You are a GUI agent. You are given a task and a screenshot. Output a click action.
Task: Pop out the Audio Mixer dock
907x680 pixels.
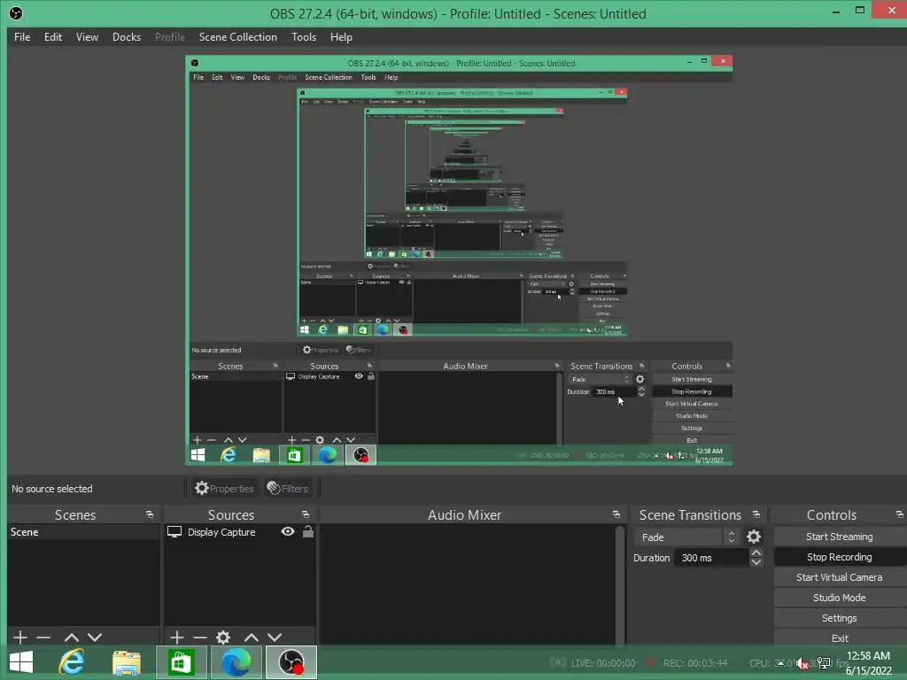[616, 514]
